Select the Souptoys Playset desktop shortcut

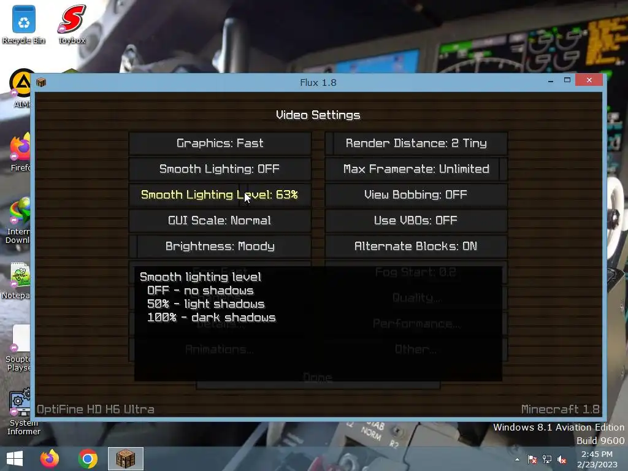(18, 348)
